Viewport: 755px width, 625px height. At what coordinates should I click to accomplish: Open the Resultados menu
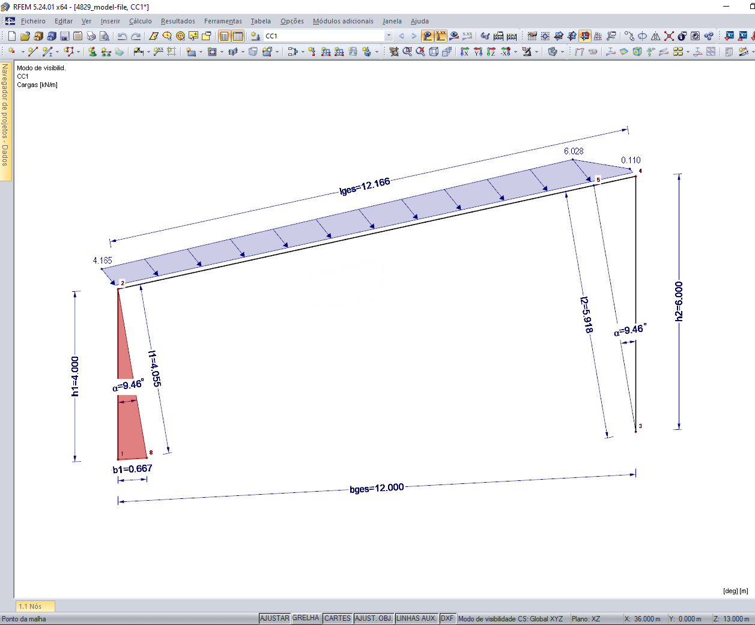pos(178,21)
